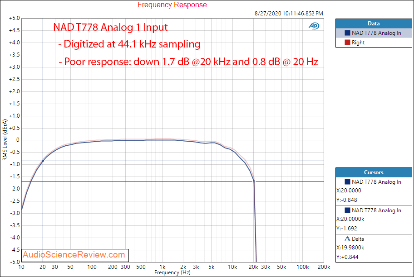Viewport: 414px width, 277px height.
Task: Click the 8/27/2020 10:11:46.852 PM timestamp
Action: [289, 14]
